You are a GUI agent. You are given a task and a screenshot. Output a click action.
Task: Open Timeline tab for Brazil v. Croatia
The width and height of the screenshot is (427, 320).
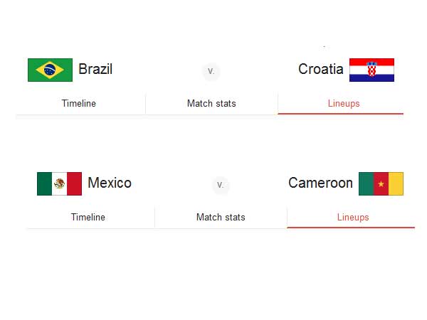(x=78, y=104)
